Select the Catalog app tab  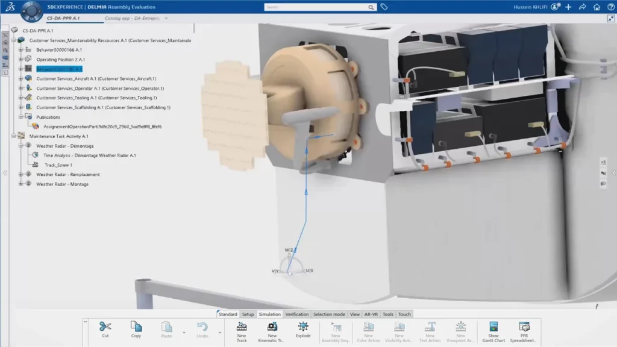[132, 18]
